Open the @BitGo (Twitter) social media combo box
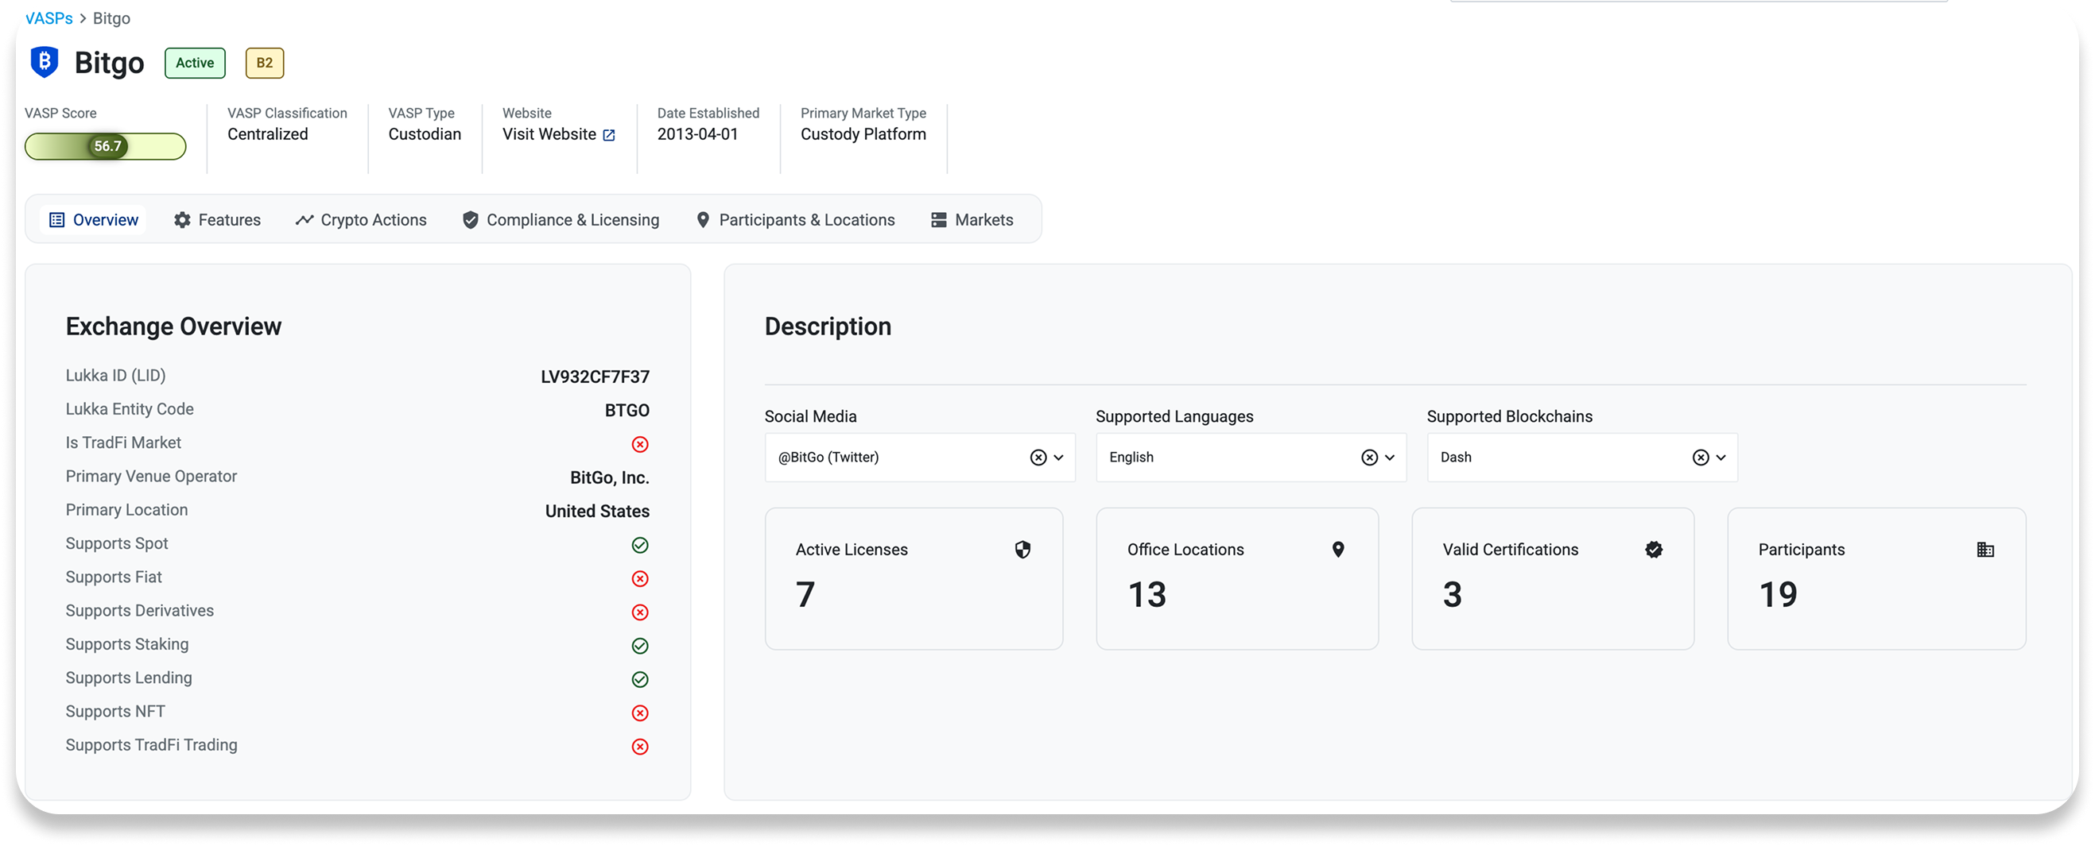Screen dimensions: 2095x846 pyautogui.click(x=920, y=458)
